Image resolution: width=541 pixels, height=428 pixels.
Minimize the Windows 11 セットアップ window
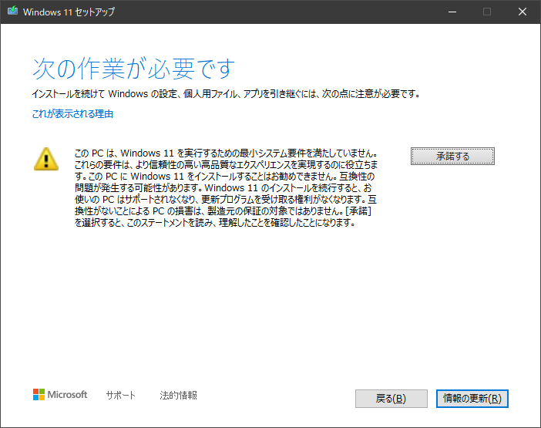point(452,12)
